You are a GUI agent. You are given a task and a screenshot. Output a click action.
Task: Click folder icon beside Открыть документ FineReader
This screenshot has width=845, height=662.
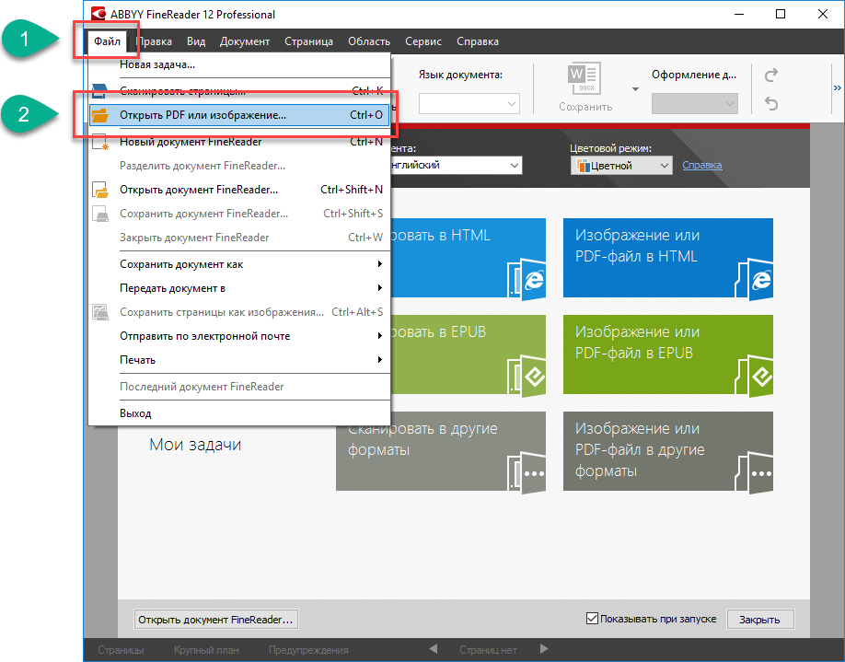pos(100,190)
